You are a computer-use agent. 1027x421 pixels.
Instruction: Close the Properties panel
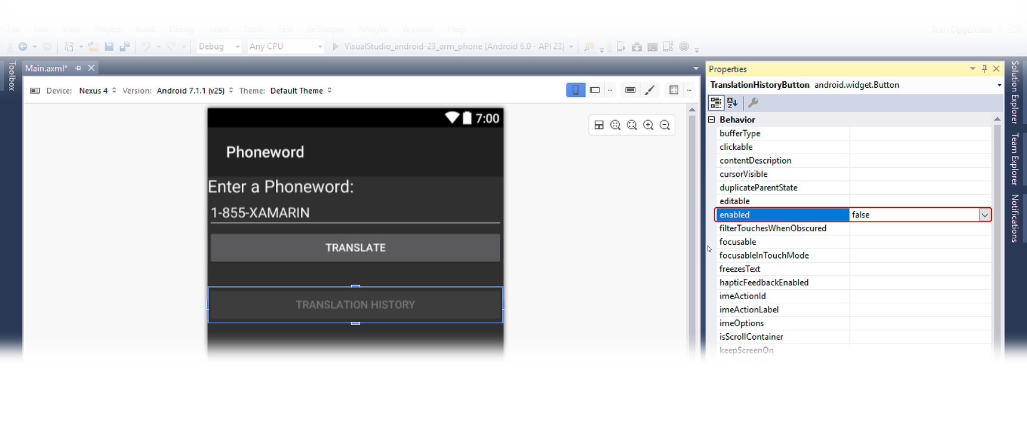[x=997, y=69]
